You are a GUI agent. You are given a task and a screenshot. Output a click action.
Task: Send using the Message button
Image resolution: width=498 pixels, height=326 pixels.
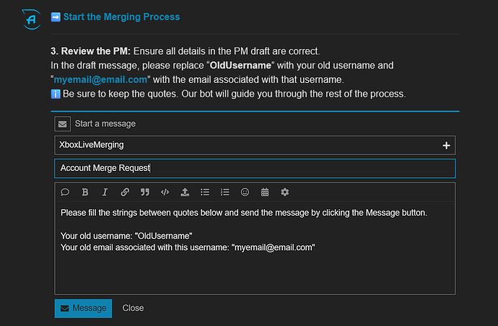[83, 308]
